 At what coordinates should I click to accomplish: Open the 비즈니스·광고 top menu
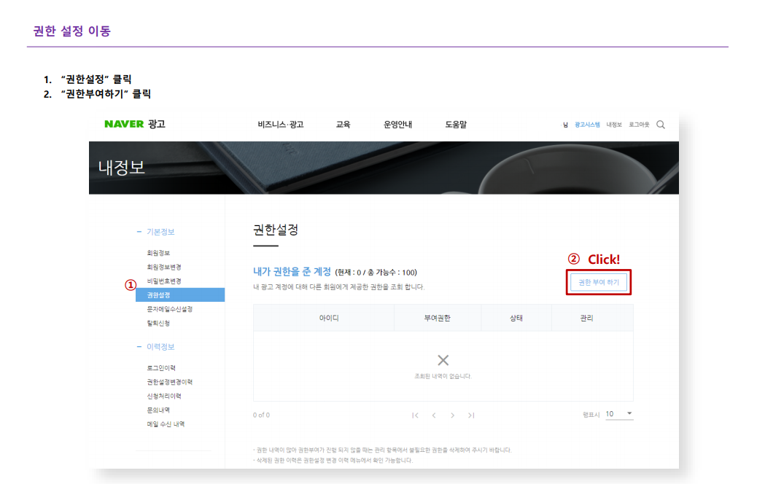(x=281, y=125)
